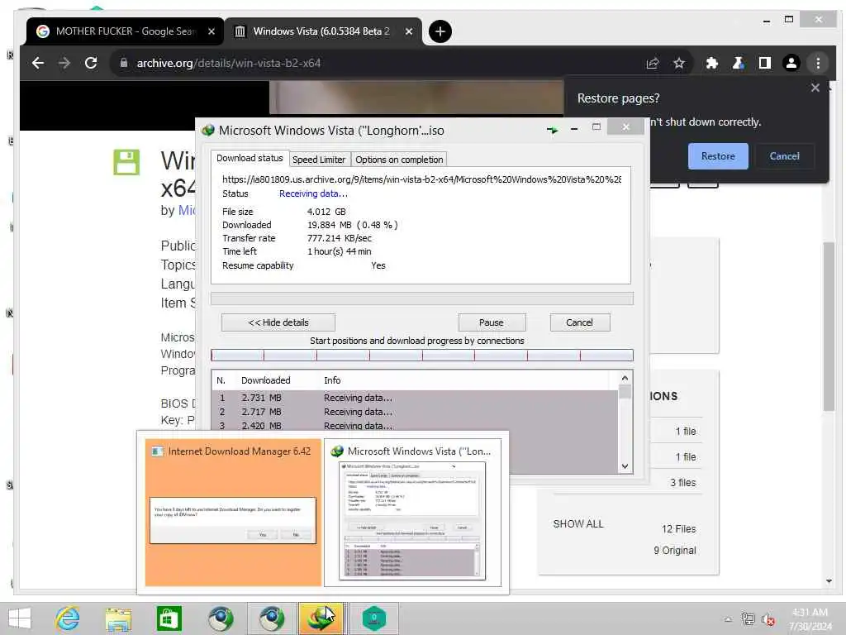This screenshot has height=635, width=846.
Task: Toggle the Chrome side panel icon
Action: tap(764, 63)
